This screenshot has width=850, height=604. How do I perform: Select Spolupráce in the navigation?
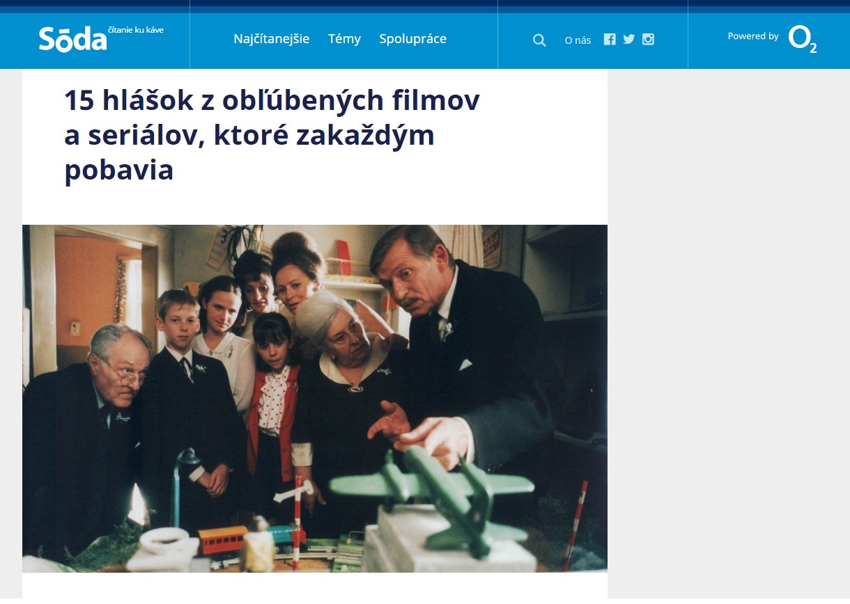(413, 39)
